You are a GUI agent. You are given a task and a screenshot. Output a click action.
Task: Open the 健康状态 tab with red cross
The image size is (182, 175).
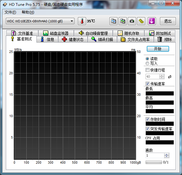(x=73, y=39)
